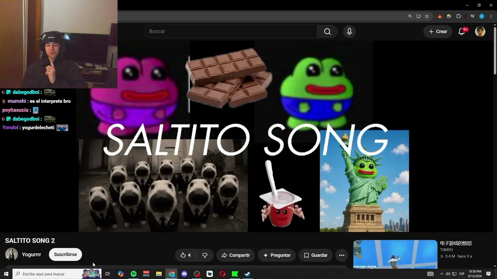
Task: Open the Chrome profile B avatar
Action: tap(482, 16)
